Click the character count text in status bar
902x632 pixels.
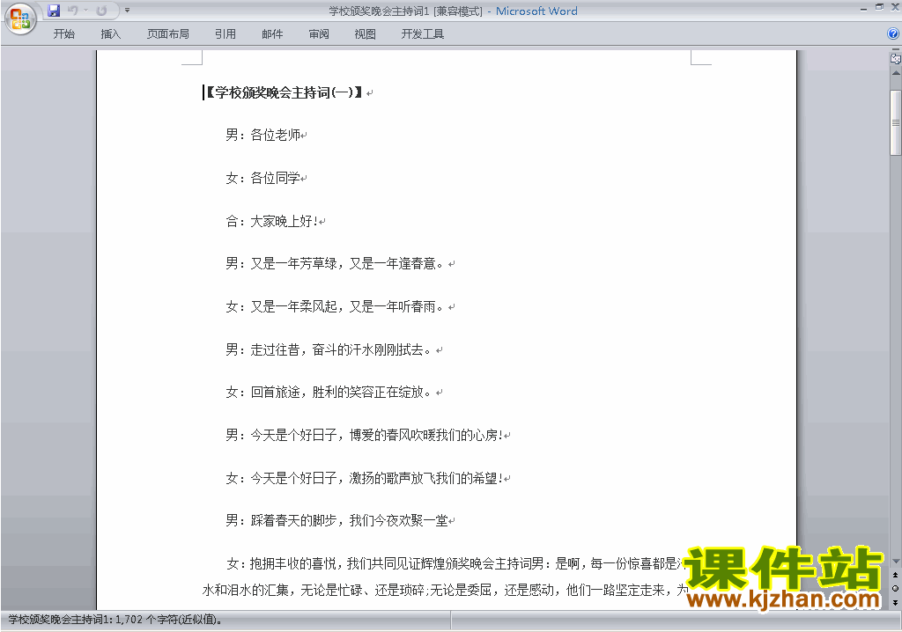point(115,620)
